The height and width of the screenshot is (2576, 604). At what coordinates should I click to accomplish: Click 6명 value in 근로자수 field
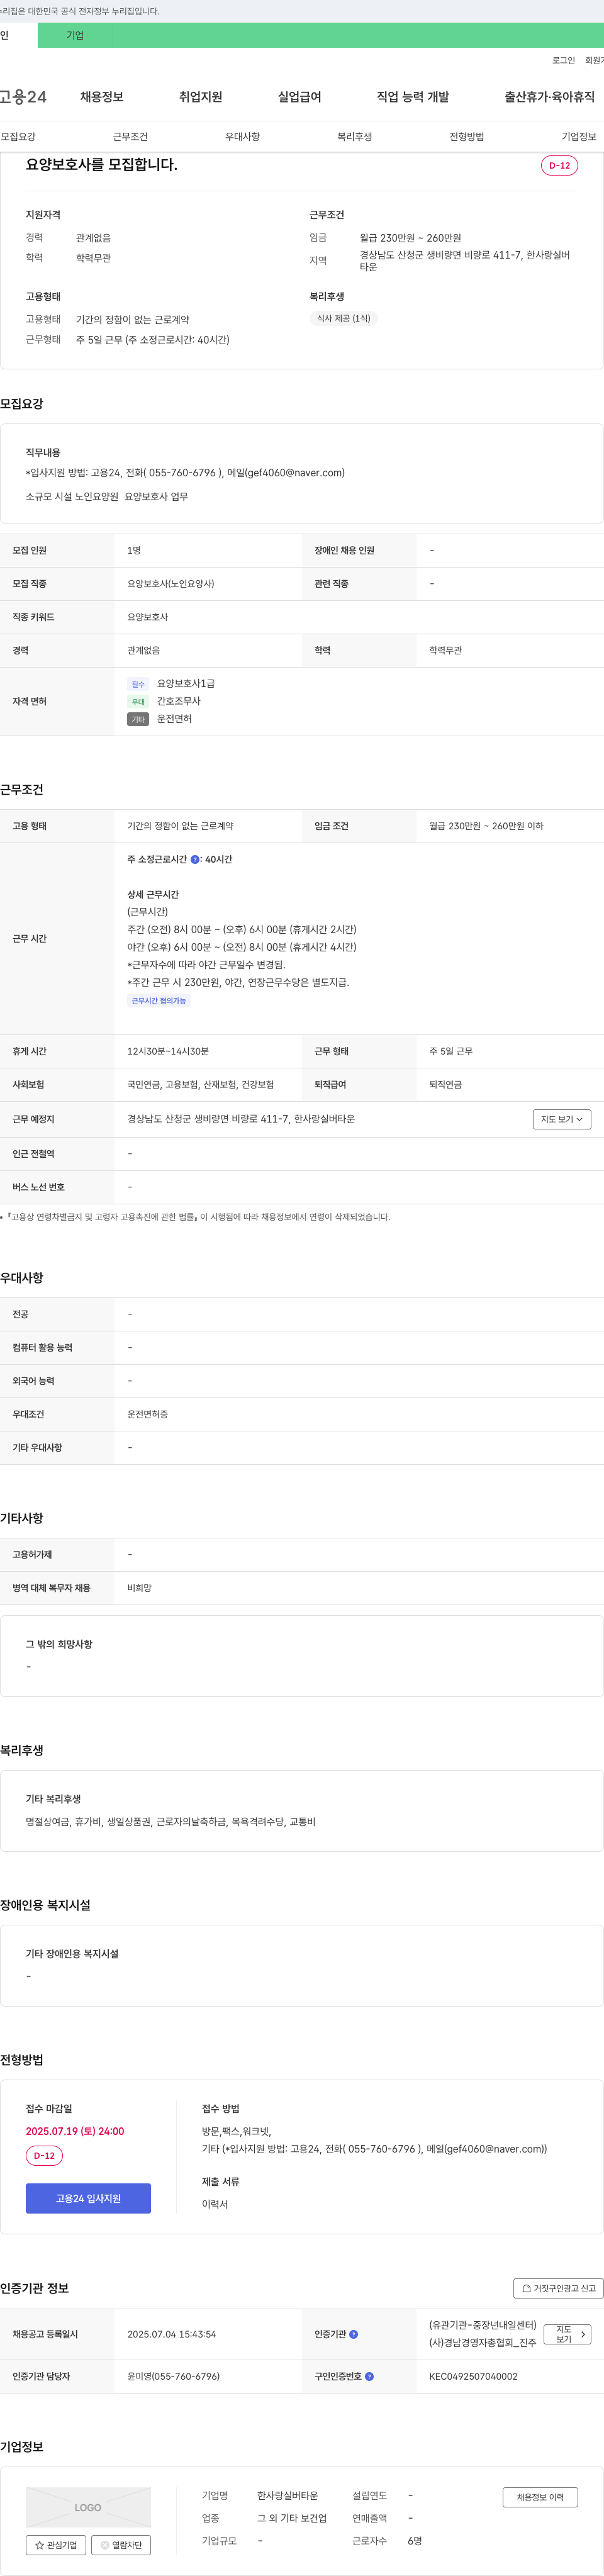click(x=414, y=2541)
